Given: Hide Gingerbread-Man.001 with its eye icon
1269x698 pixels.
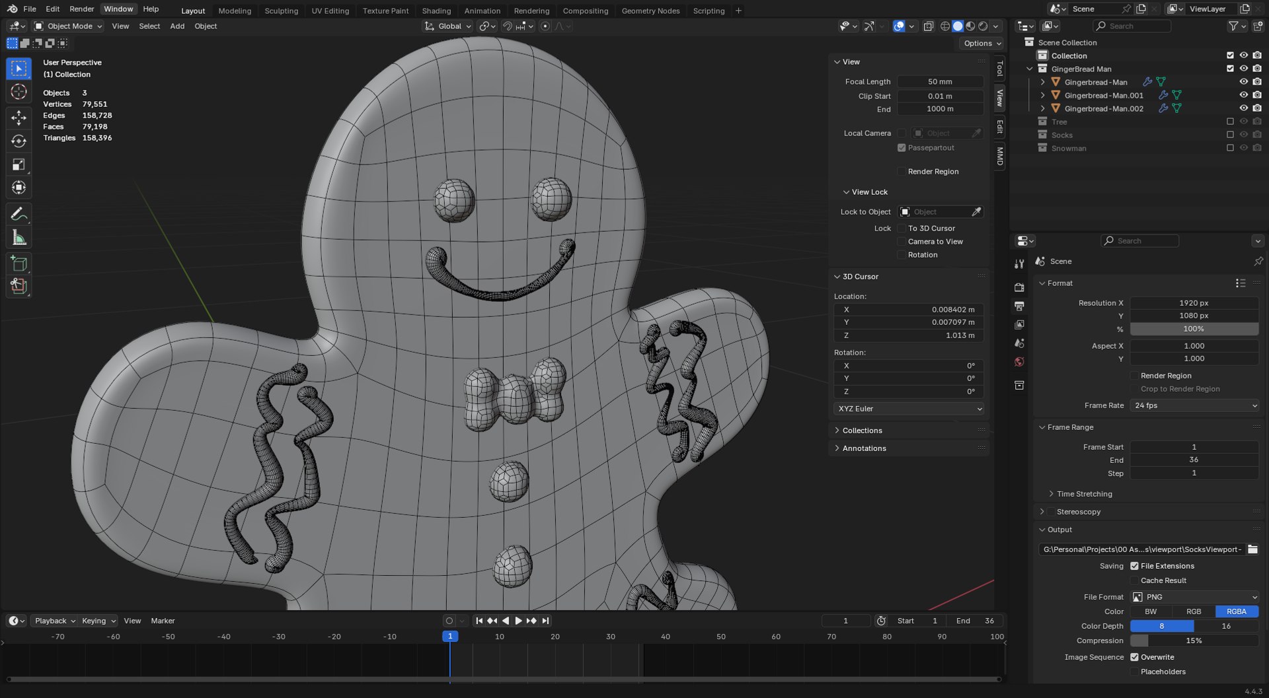Looking at the screenshot, I should (x=1243, y=95).
